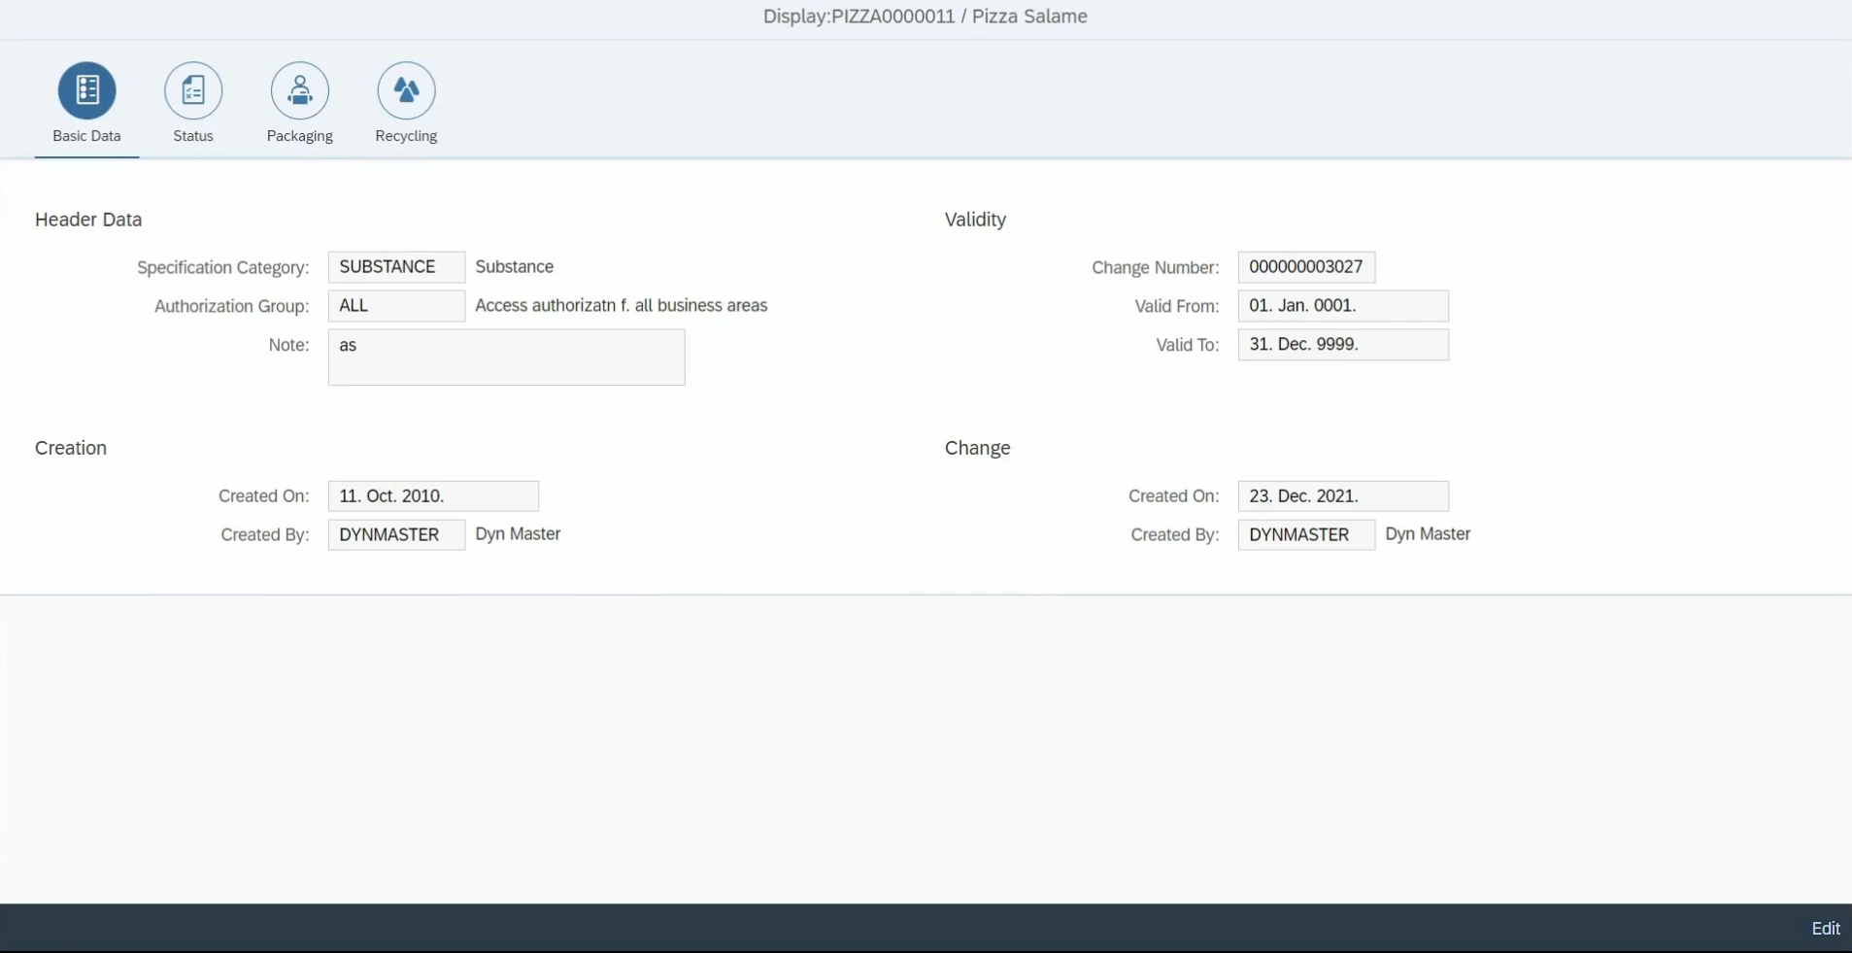
Task: Click the Creation Created On field 11. Oct. 2010.
Action: 433,496
